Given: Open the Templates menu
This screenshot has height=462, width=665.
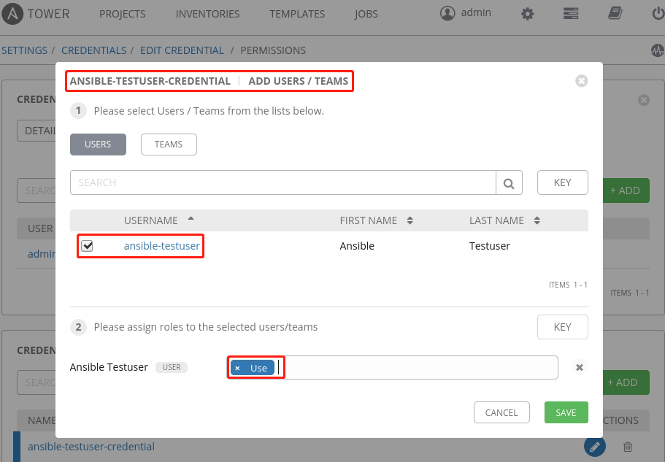Looking at the screenshot, I should [x=297, y=14].
